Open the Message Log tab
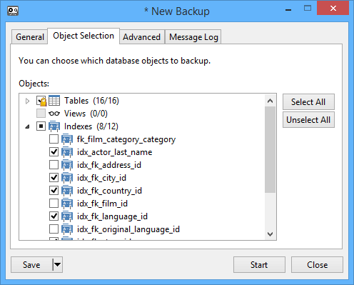The width and height of the screenshot is (354, 285). [193, 37]
